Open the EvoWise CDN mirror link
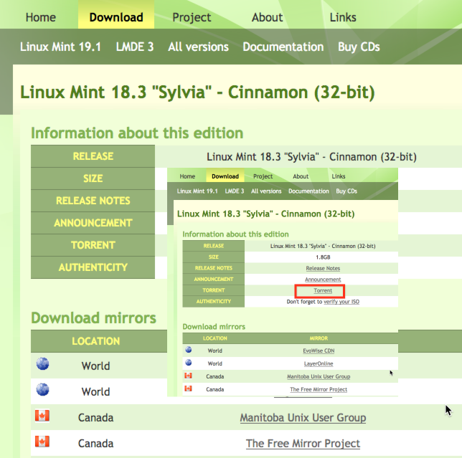The width and height of the screenshot is (462, 458). point(319,350)
